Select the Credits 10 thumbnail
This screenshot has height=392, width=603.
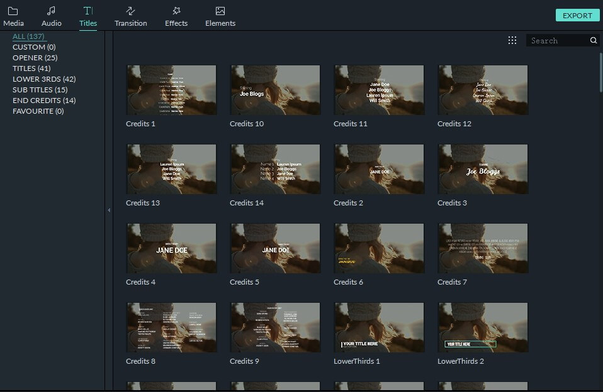click(x=275, y=90)
